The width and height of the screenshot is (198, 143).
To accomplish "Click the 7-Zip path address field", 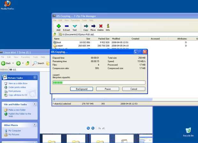I will (128, 34).
